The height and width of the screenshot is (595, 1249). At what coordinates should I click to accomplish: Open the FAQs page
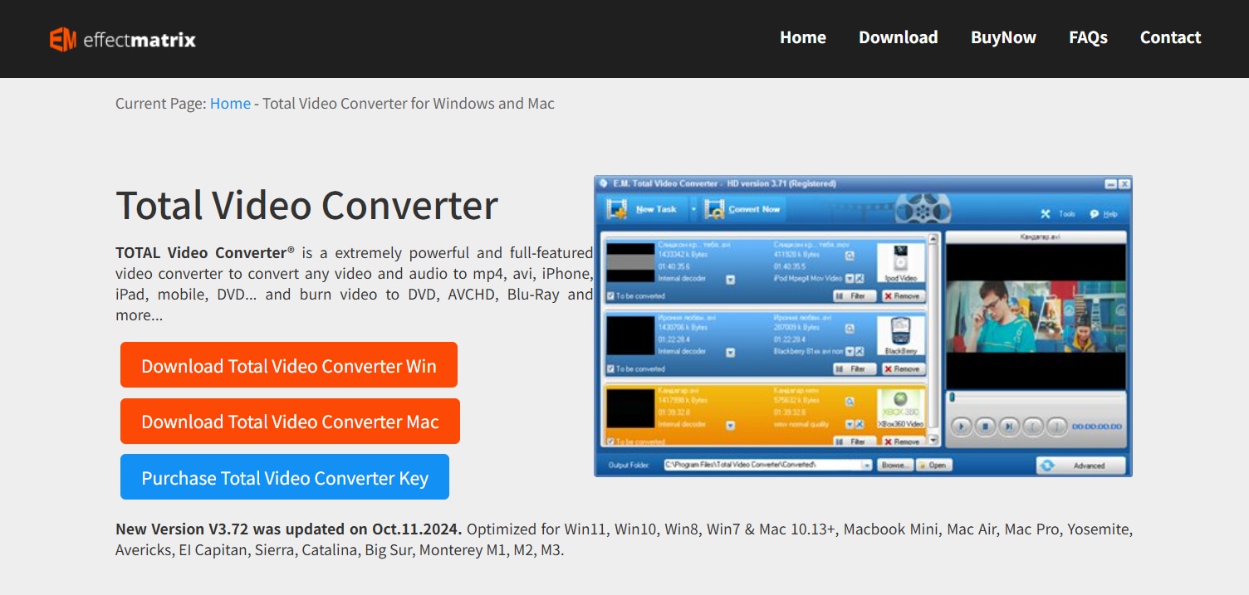[1088, 37]
